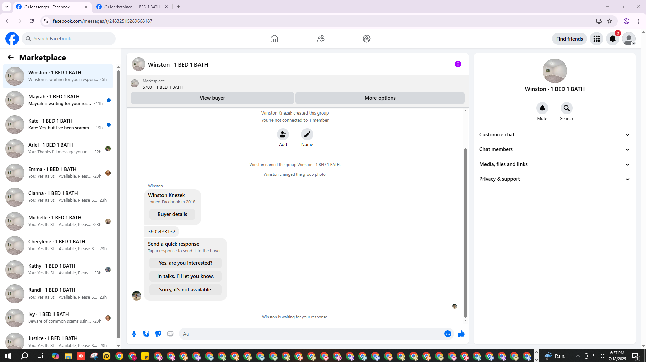The width and height of the screenshot is (646, 362).
Task: Bookmark this page star icon
Action: point(610,21)
